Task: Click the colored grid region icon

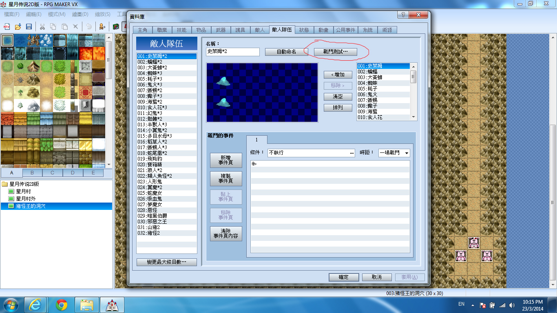Action: coord(116,26)
